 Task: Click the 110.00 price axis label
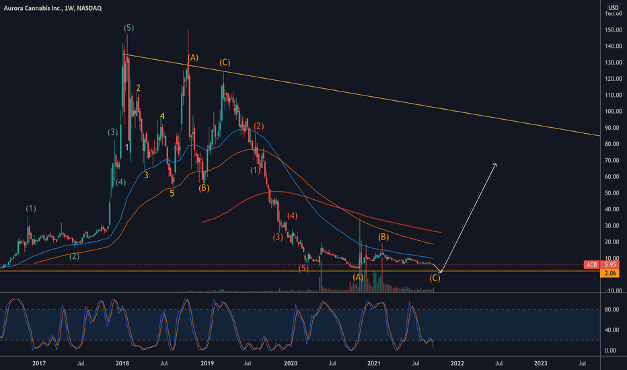tap(614, 96)
